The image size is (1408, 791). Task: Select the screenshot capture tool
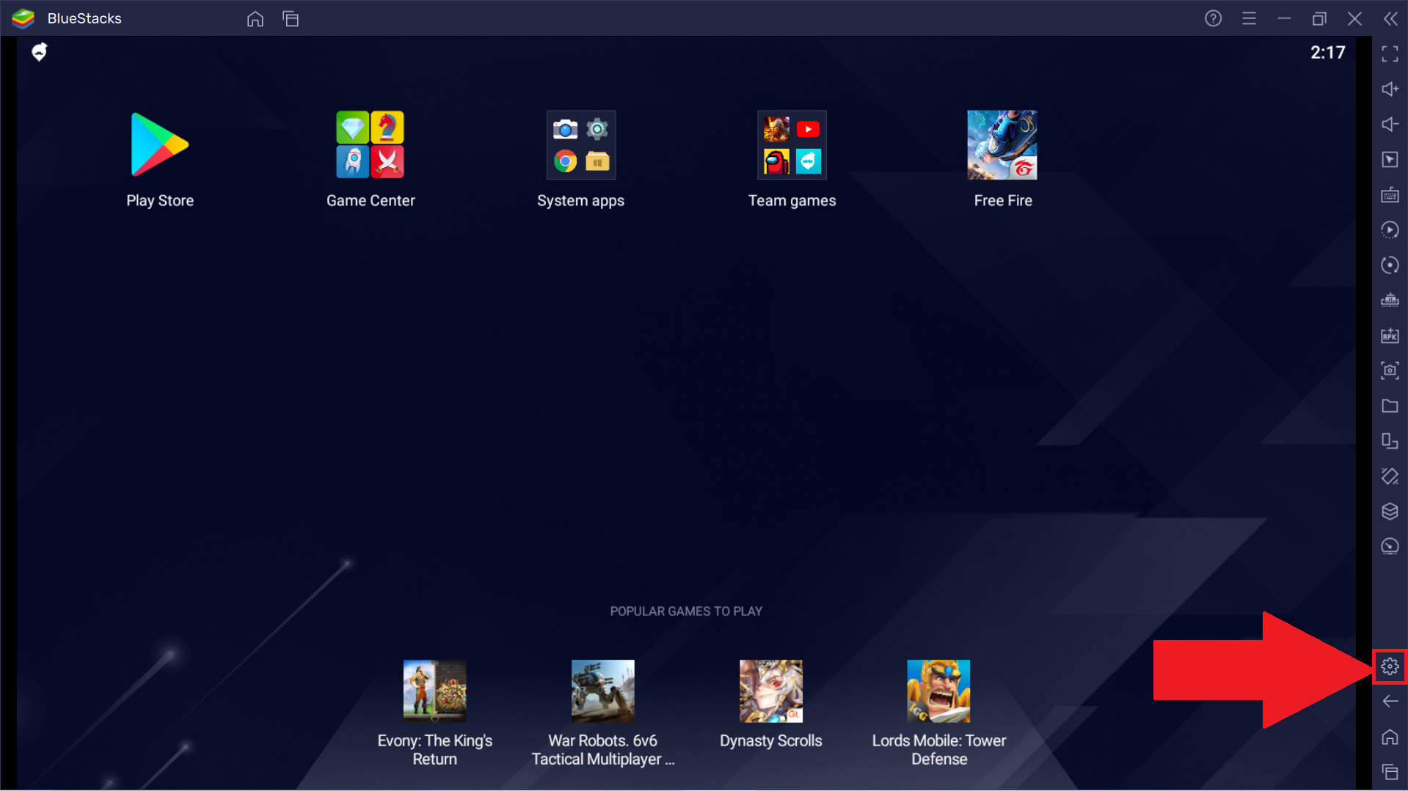pyautogui.click(x=1389, y=370)
